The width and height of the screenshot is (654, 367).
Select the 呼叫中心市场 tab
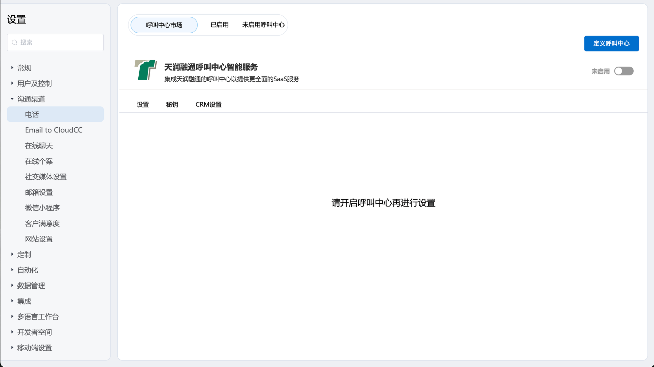tap(164, 25)
